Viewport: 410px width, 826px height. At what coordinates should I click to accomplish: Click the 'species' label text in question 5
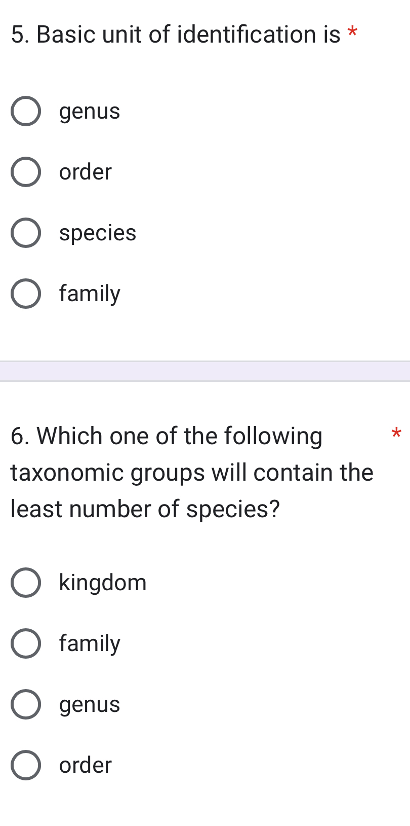(x=98, y=233)
